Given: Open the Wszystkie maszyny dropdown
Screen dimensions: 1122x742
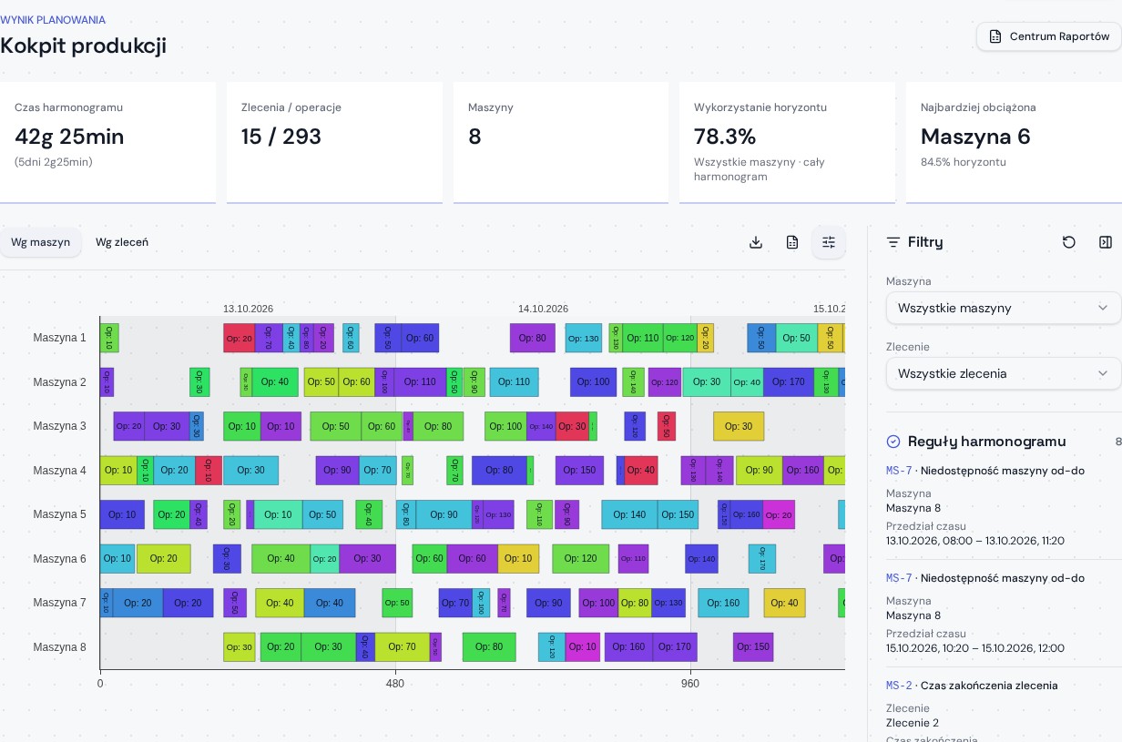Looking at the screenshot, I should point(1004,308).
